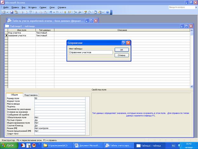198x149 pixels.
Task: Open the Undo history dropdown arrow
Action: [x=54, y=12]
